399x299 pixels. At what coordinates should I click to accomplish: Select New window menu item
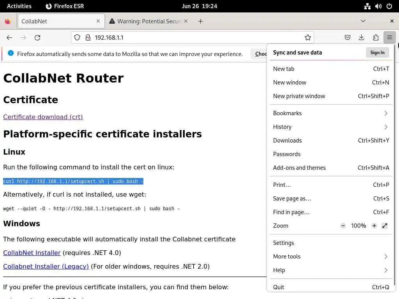point(331,83)
